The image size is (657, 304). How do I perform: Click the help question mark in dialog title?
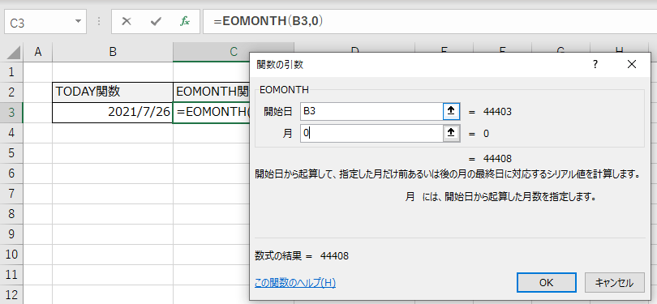(x=595, y=64)
